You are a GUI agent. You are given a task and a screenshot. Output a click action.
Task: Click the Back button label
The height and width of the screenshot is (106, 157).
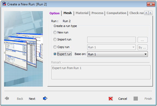(x=20, y=99)
